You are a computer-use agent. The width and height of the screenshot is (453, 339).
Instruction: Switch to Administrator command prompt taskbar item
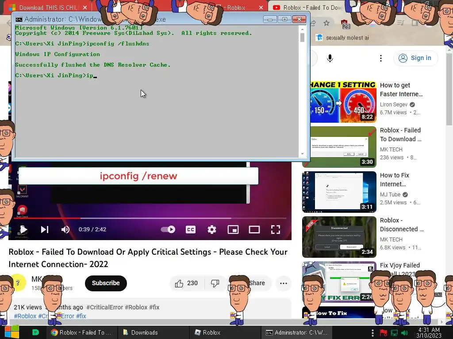(297, 332)
